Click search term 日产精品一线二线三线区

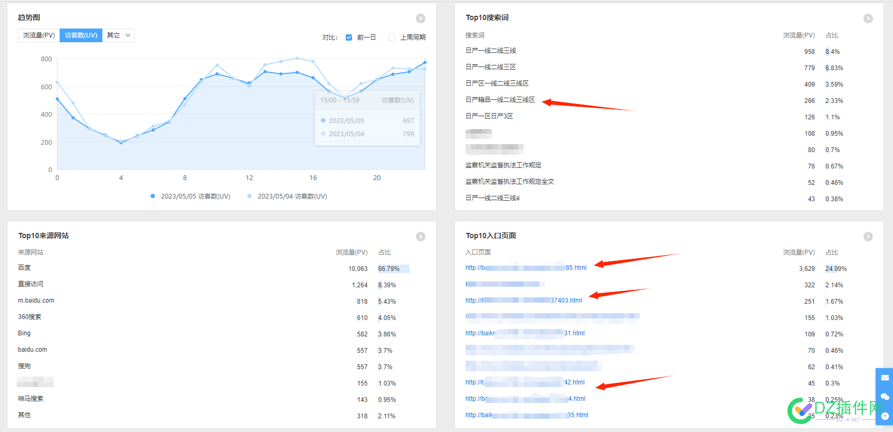(500, 100)
